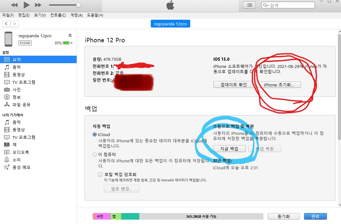341x224 pixels.
Task: Select 요약 in the settings sidebar
Action: tap(38, 59)
